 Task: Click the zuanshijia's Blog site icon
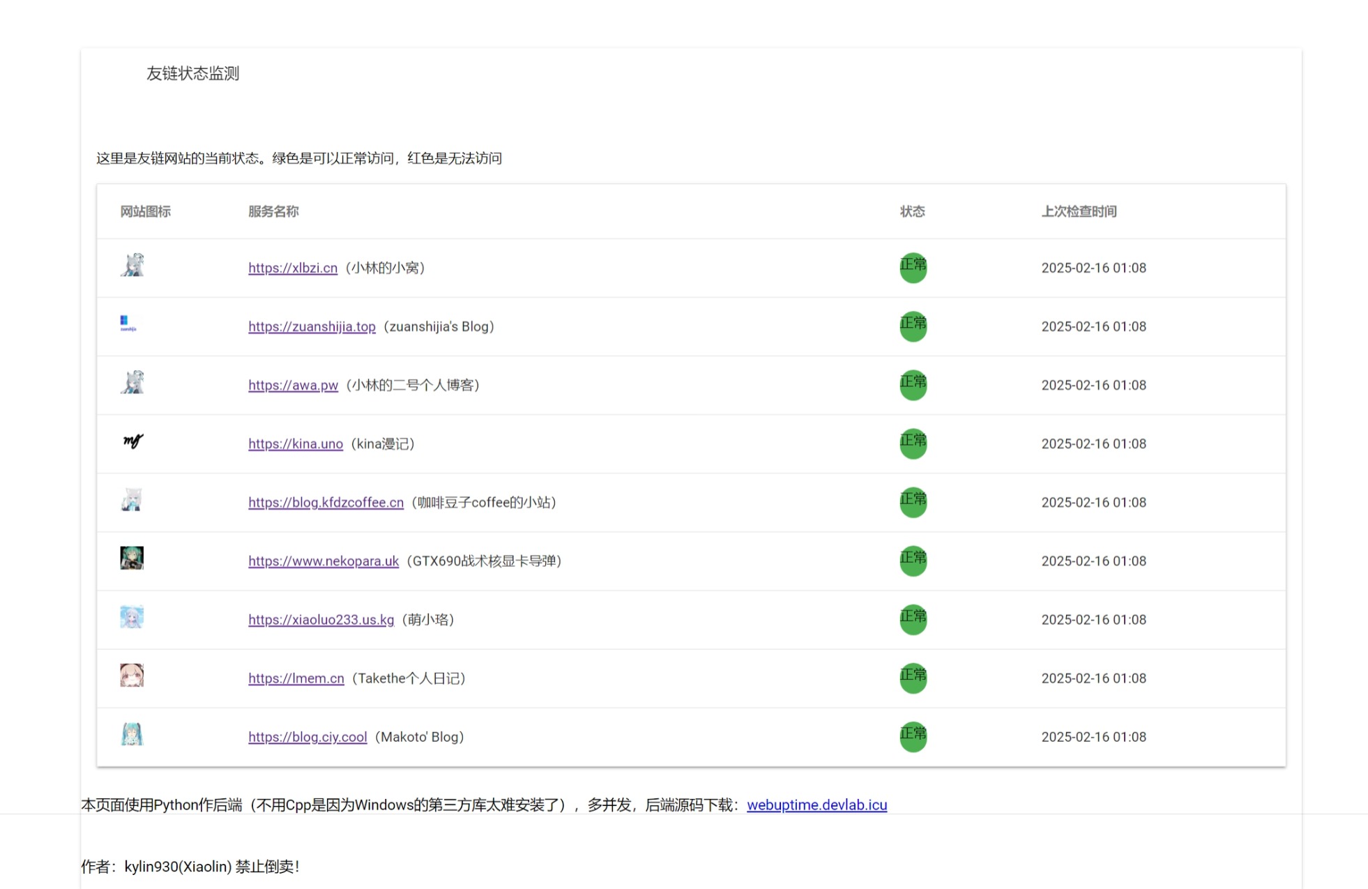point(130,323)
